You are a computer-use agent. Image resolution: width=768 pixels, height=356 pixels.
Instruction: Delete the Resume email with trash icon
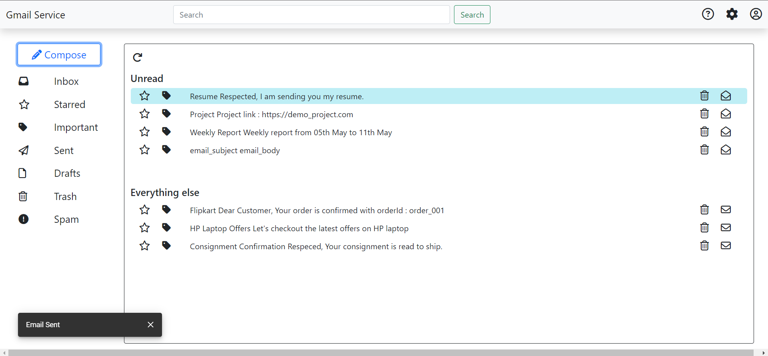pyautogui.click(x=704, y=96)
